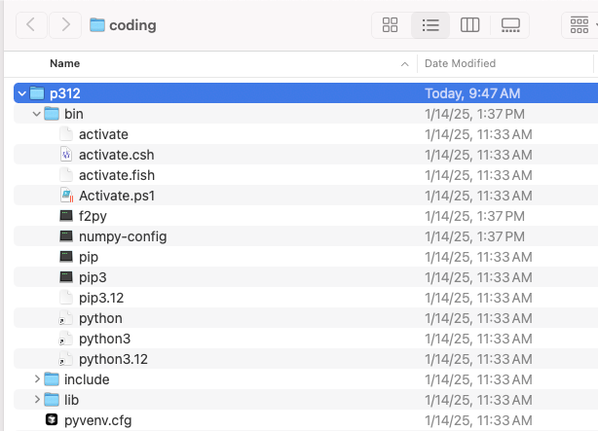Sort by the Name column header
Screen dimensions: 598x431
click(x=65, y=63)
